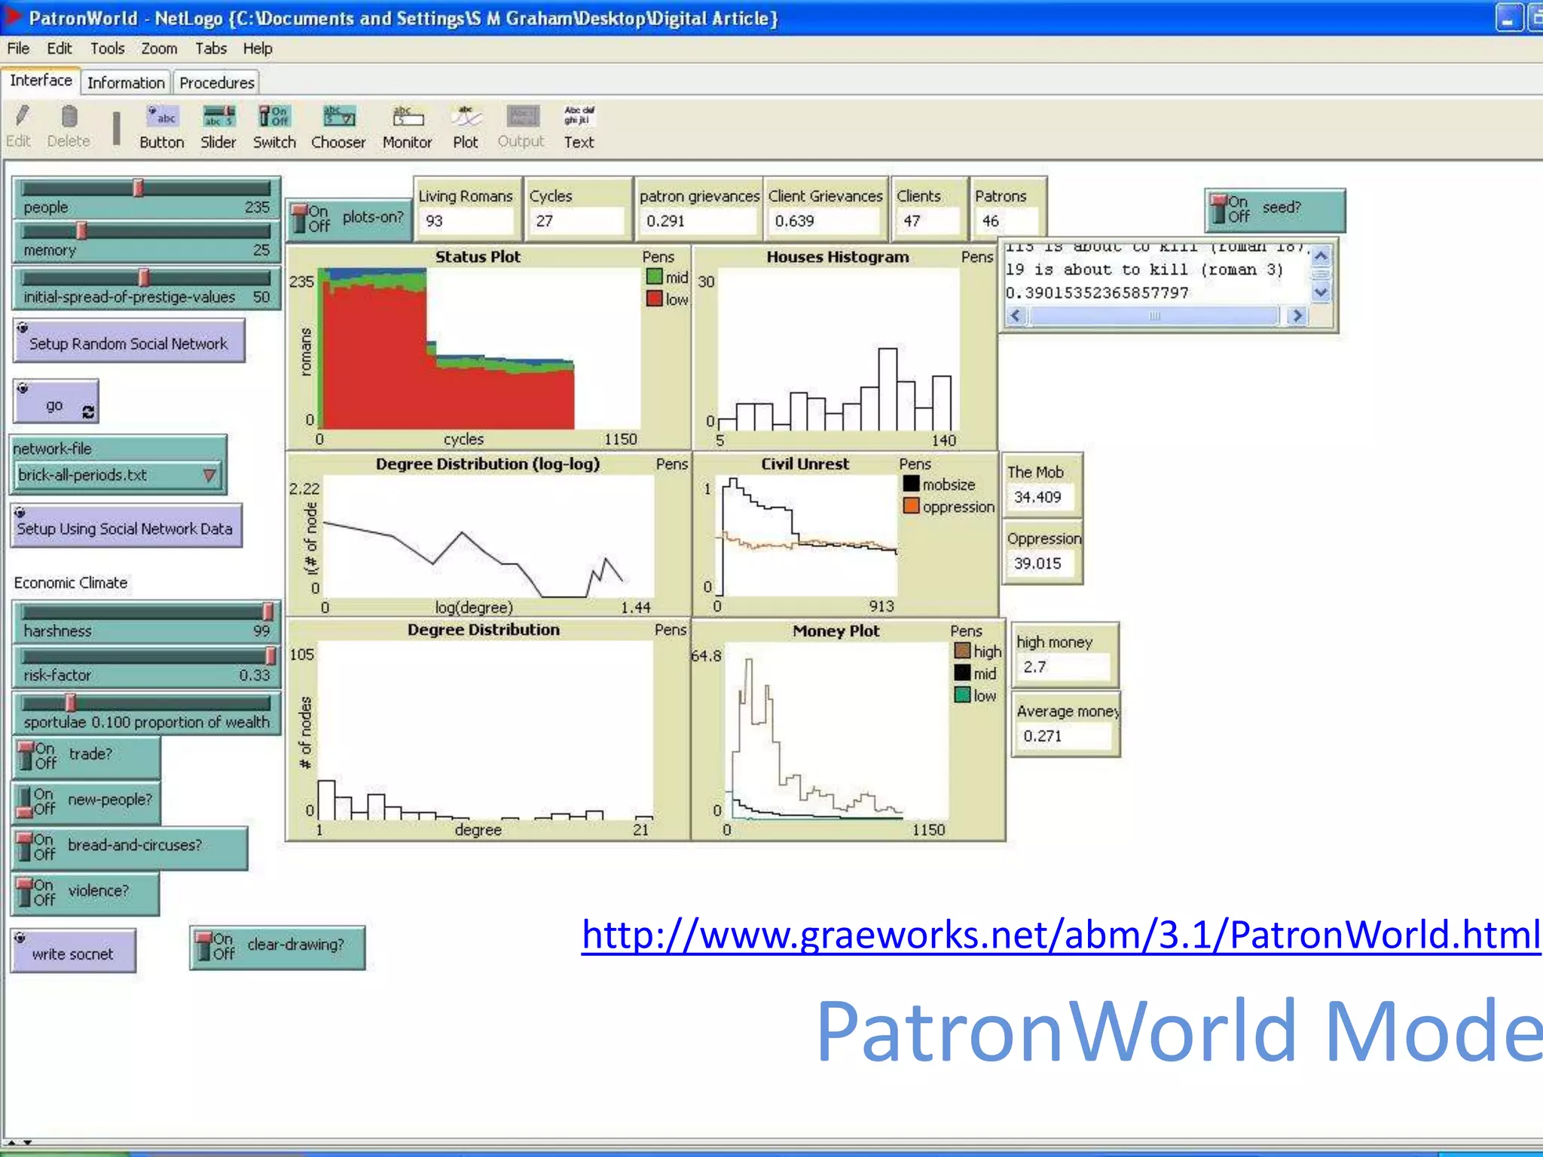Click the write socnet button
This screenshot has height=1157, width=1543.
[x=74, y=951]
